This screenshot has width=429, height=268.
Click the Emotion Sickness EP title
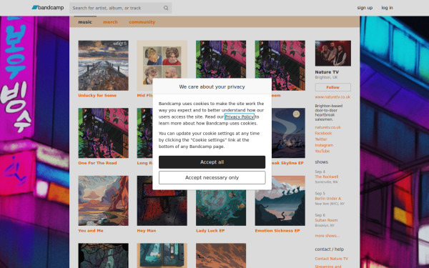[277, 231]
